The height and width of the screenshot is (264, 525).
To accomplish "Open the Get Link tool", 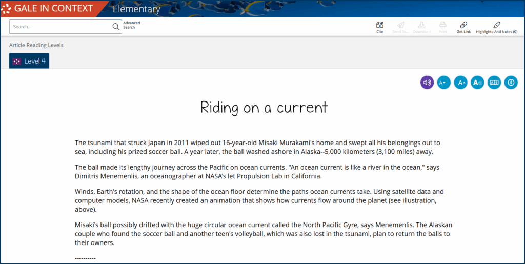I will click(x=463, y=25).
